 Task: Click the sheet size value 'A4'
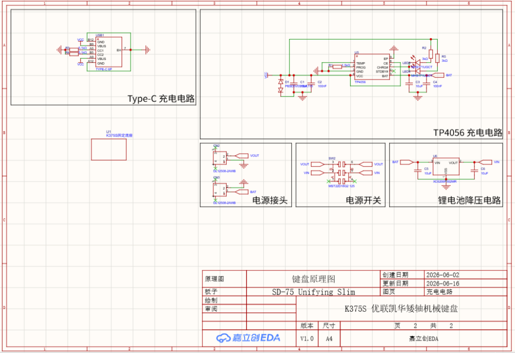pos(329,339)
